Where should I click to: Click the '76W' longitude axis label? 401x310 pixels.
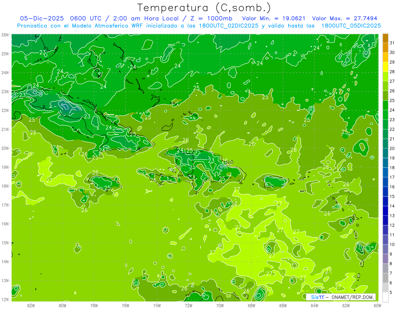click(126, 305)
